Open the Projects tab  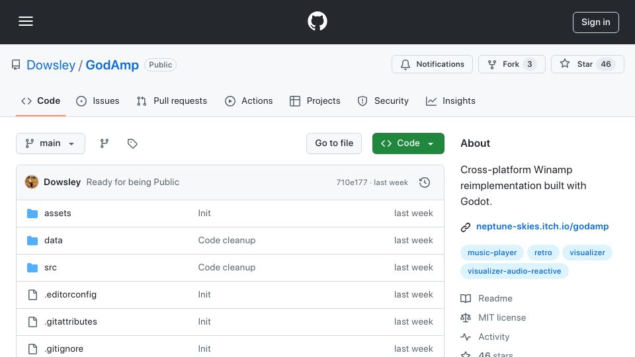[315, 100]
